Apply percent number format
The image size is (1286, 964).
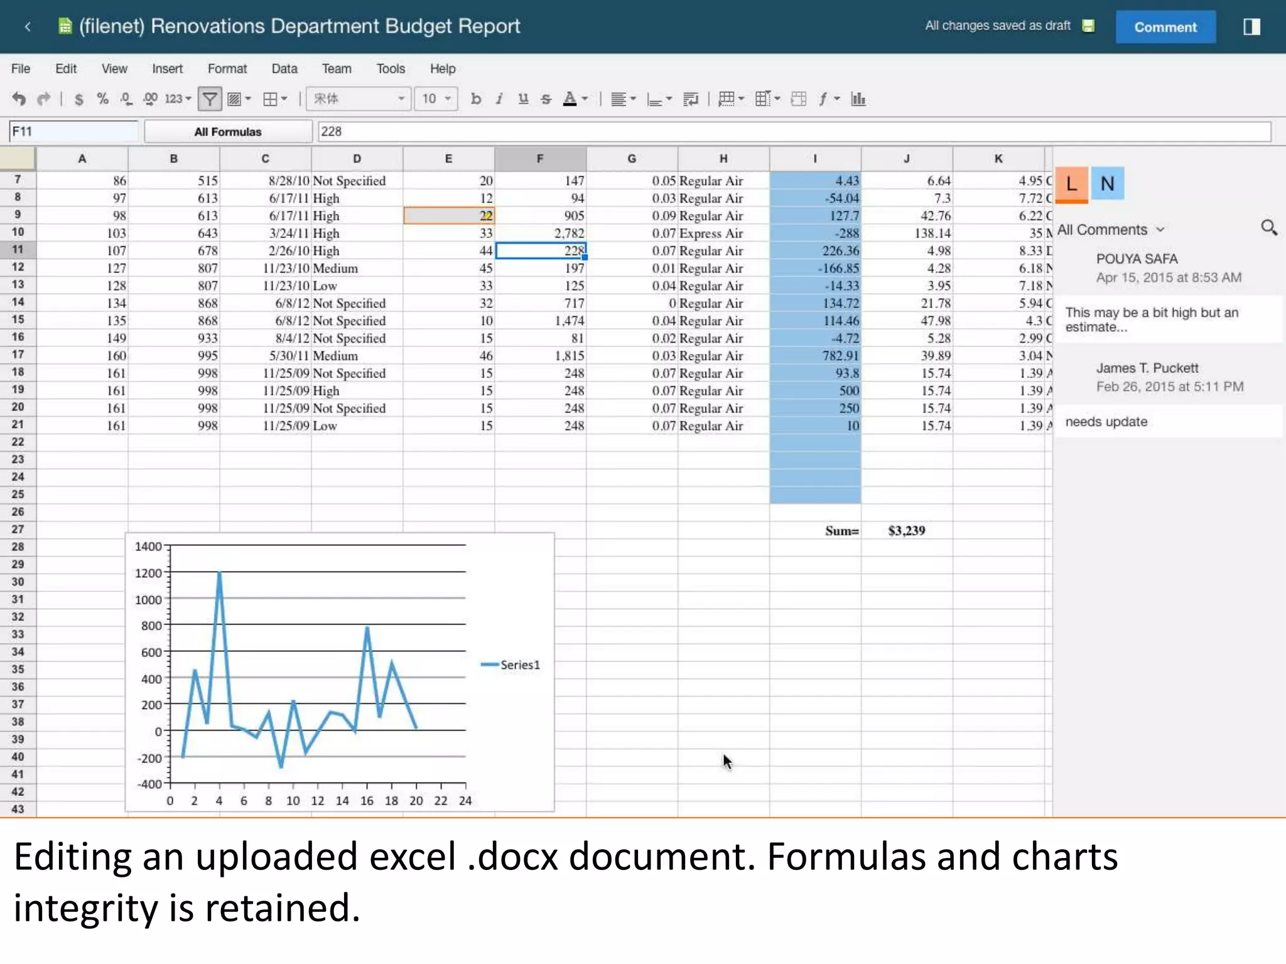click(103, 99)
